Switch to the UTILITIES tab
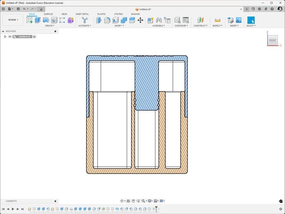Screen dimensions: 285x214 click(119, 14)
